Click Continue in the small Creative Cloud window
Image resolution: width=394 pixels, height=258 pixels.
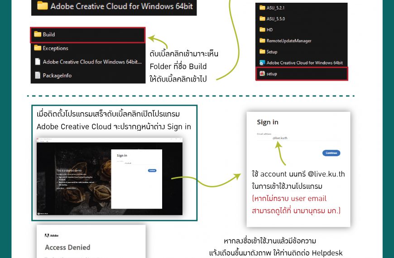pyautogui.click(x=152, y=171)
